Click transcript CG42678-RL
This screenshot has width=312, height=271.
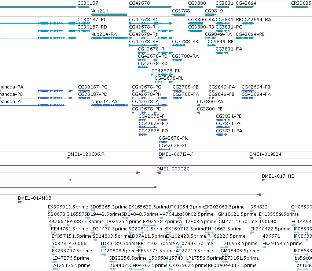coord(169,78)
